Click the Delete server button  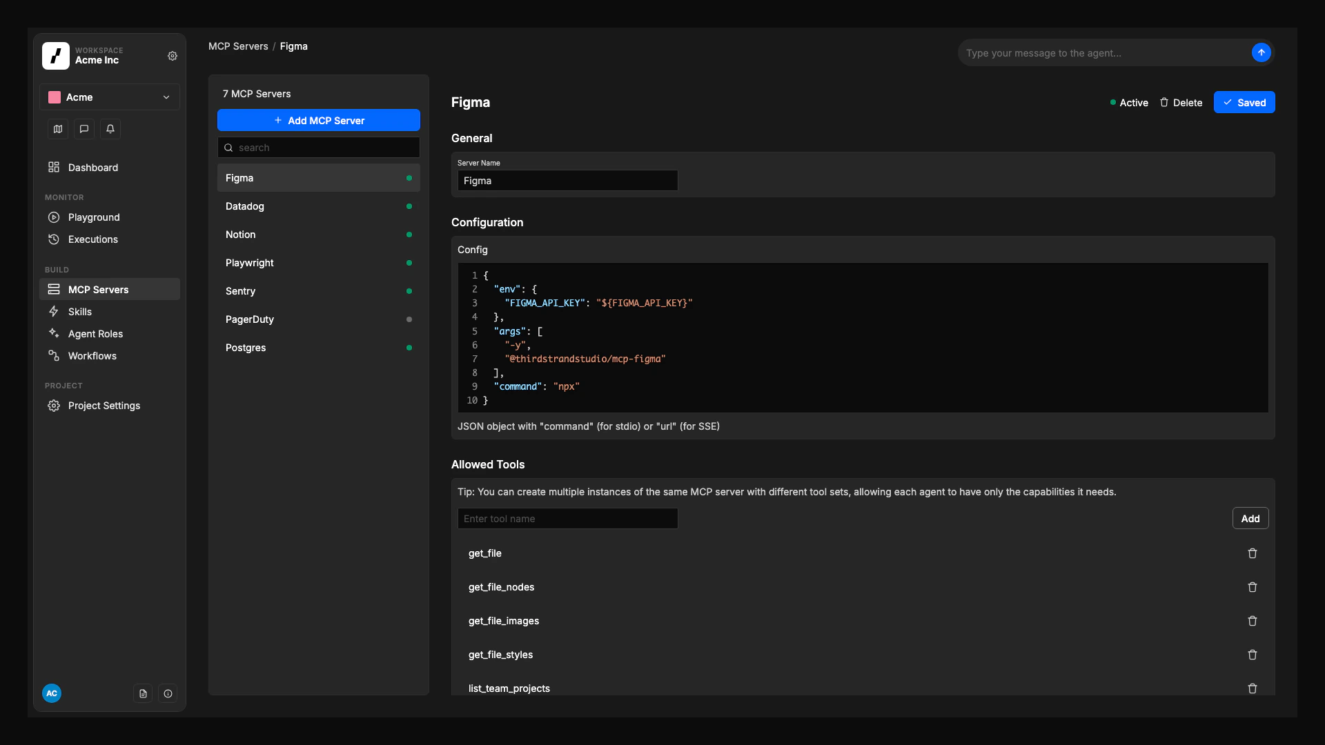1181,103
